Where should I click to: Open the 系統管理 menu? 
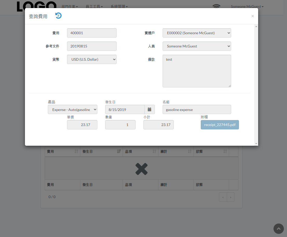(119, 6)
